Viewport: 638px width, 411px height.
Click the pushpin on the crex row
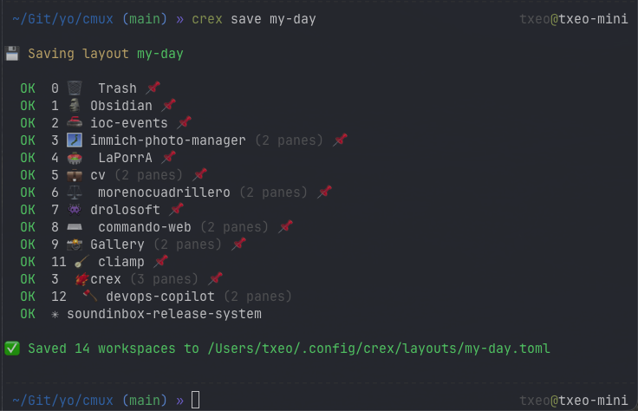[x=216, y=278]
